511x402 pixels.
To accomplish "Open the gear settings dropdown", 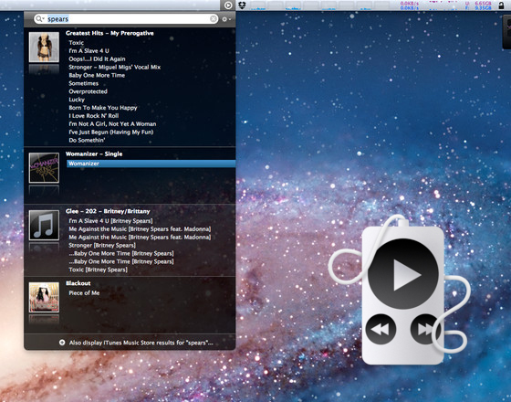I will pos(226,19).
